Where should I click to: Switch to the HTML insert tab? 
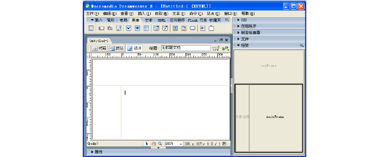[162, 20]
